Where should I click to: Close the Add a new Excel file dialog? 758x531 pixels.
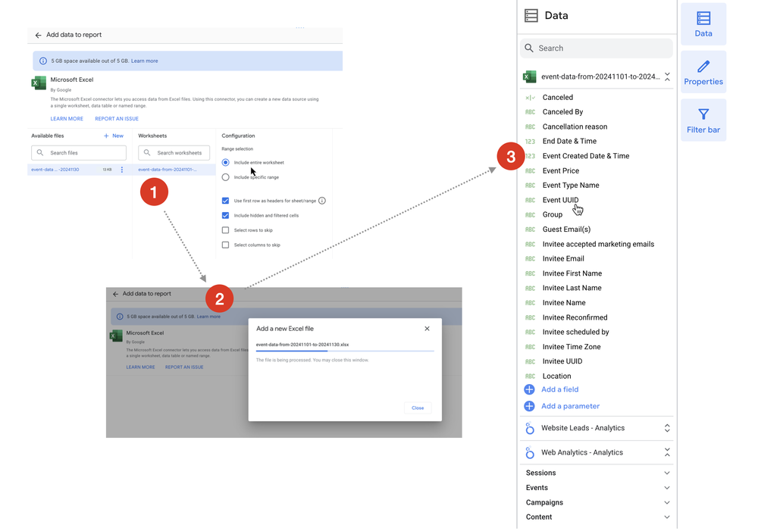click(x=427, y=329)
